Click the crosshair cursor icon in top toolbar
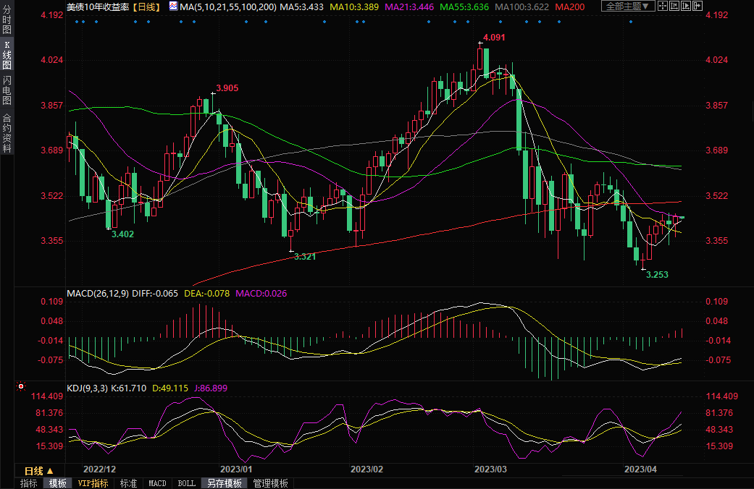Image resolution: width=754 pixels, height=489 pixels. point(662,6)
